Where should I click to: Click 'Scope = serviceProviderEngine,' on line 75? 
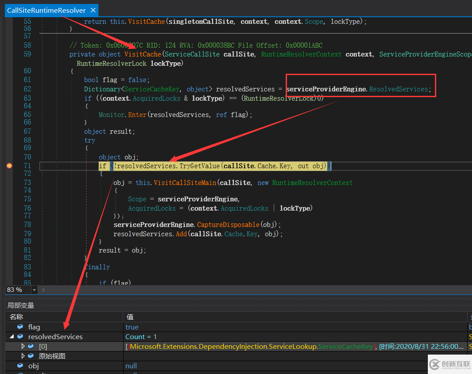point(184,199)
